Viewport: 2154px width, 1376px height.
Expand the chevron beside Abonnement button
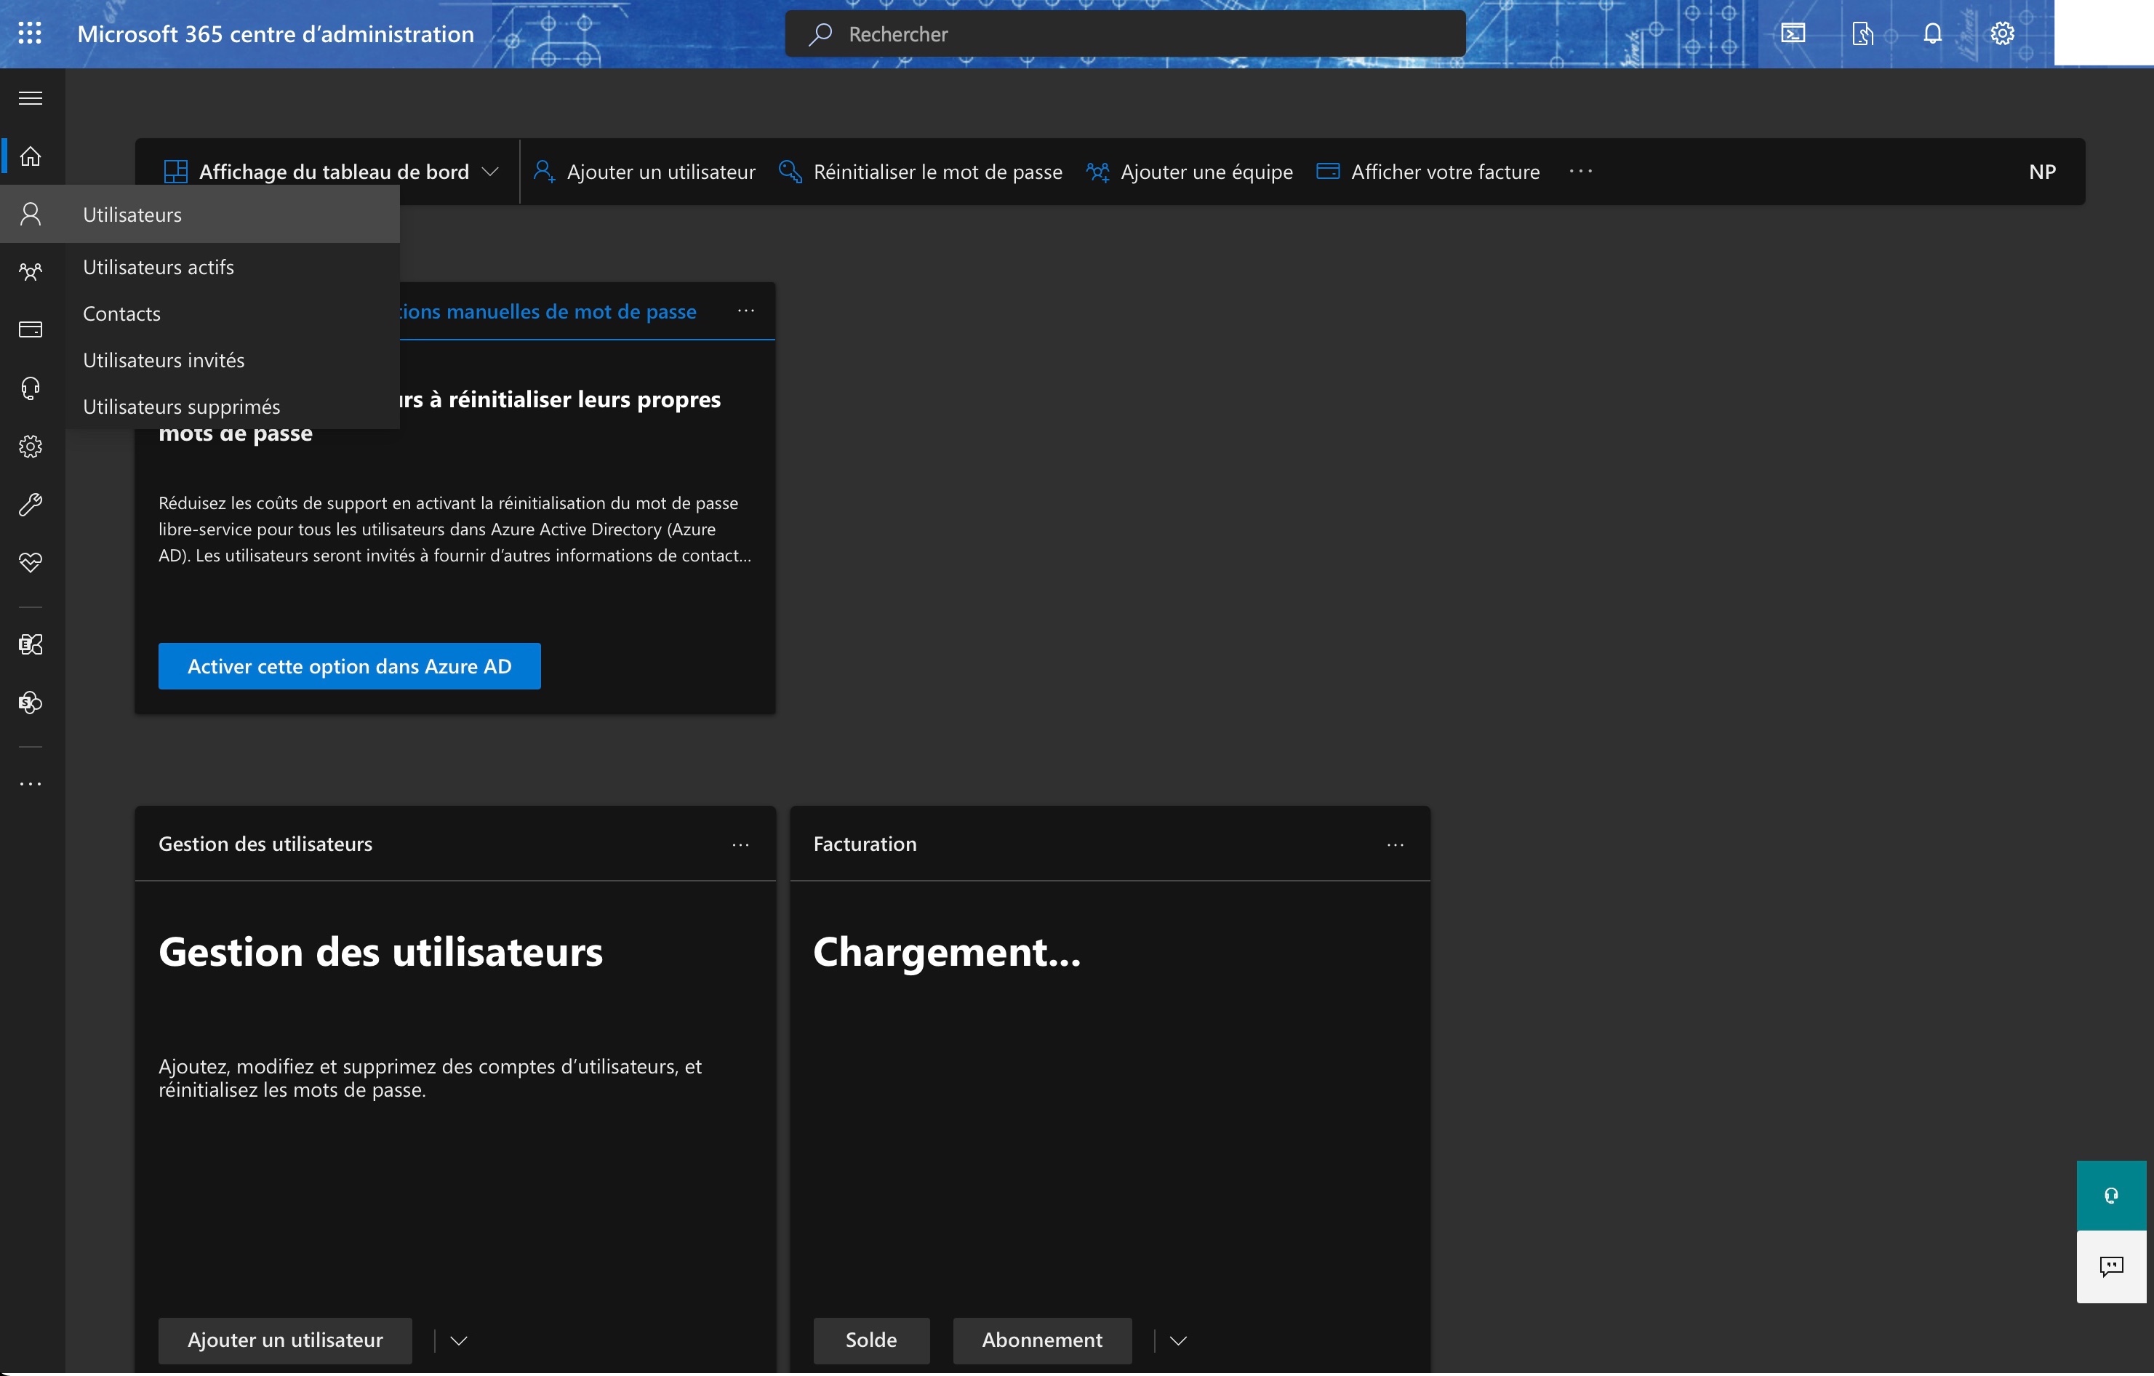tap(1178, 1340)
